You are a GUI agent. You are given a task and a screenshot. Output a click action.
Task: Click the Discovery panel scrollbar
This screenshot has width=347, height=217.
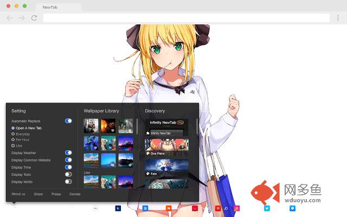point(197,126)
